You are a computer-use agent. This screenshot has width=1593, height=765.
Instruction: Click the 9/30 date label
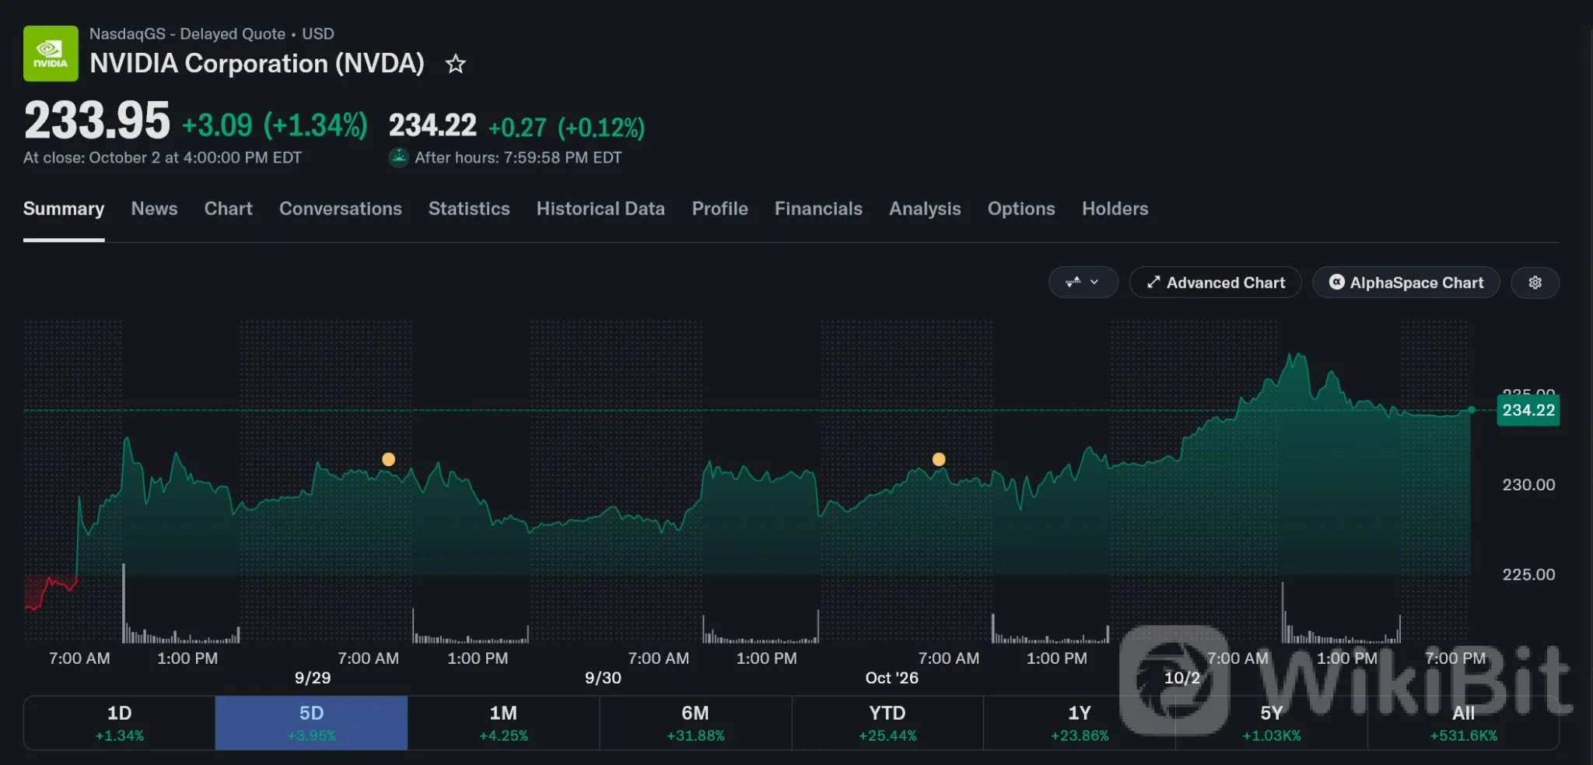click(603, 678)
